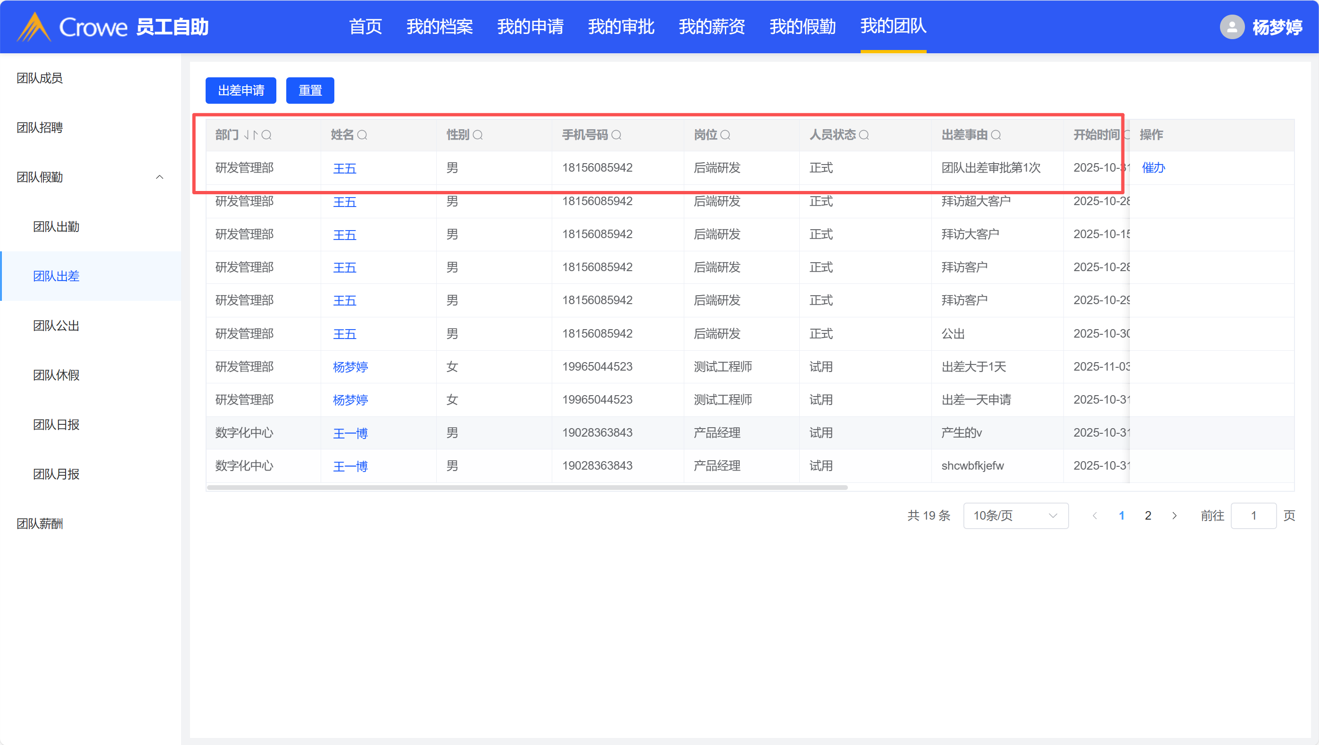Click 催办 link in first row
1319x745 pixels.
pyautogui.click(x=1153, y=167)
